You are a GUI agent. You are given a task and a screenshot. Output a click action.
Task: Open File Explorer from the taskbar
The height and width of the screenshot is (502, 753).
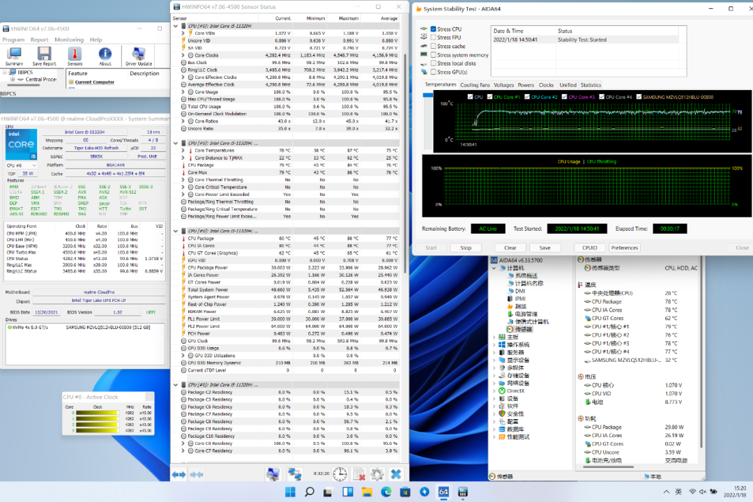367,492
